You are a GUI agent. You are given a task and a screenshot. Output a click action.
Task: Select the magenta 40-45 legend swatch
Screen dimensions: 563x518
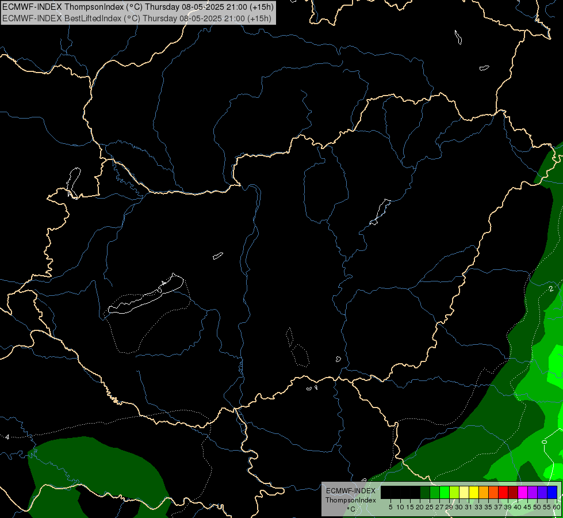click(523, 492)
